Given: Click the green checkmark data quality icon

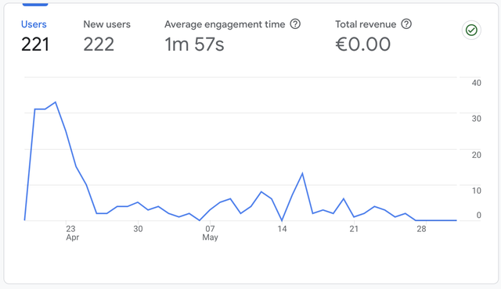Looking at the screenshot, I should click(x=471, y=30).
